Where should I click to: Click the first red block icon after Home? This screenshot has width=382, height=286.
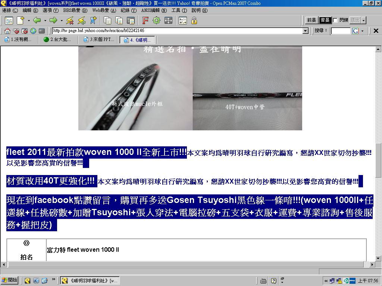click(16, 31)
